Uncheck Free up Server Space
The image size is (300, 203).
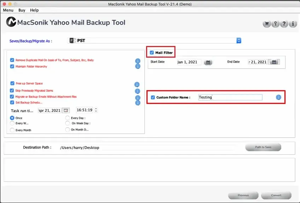pyautogui.click(x=12, y=83)
